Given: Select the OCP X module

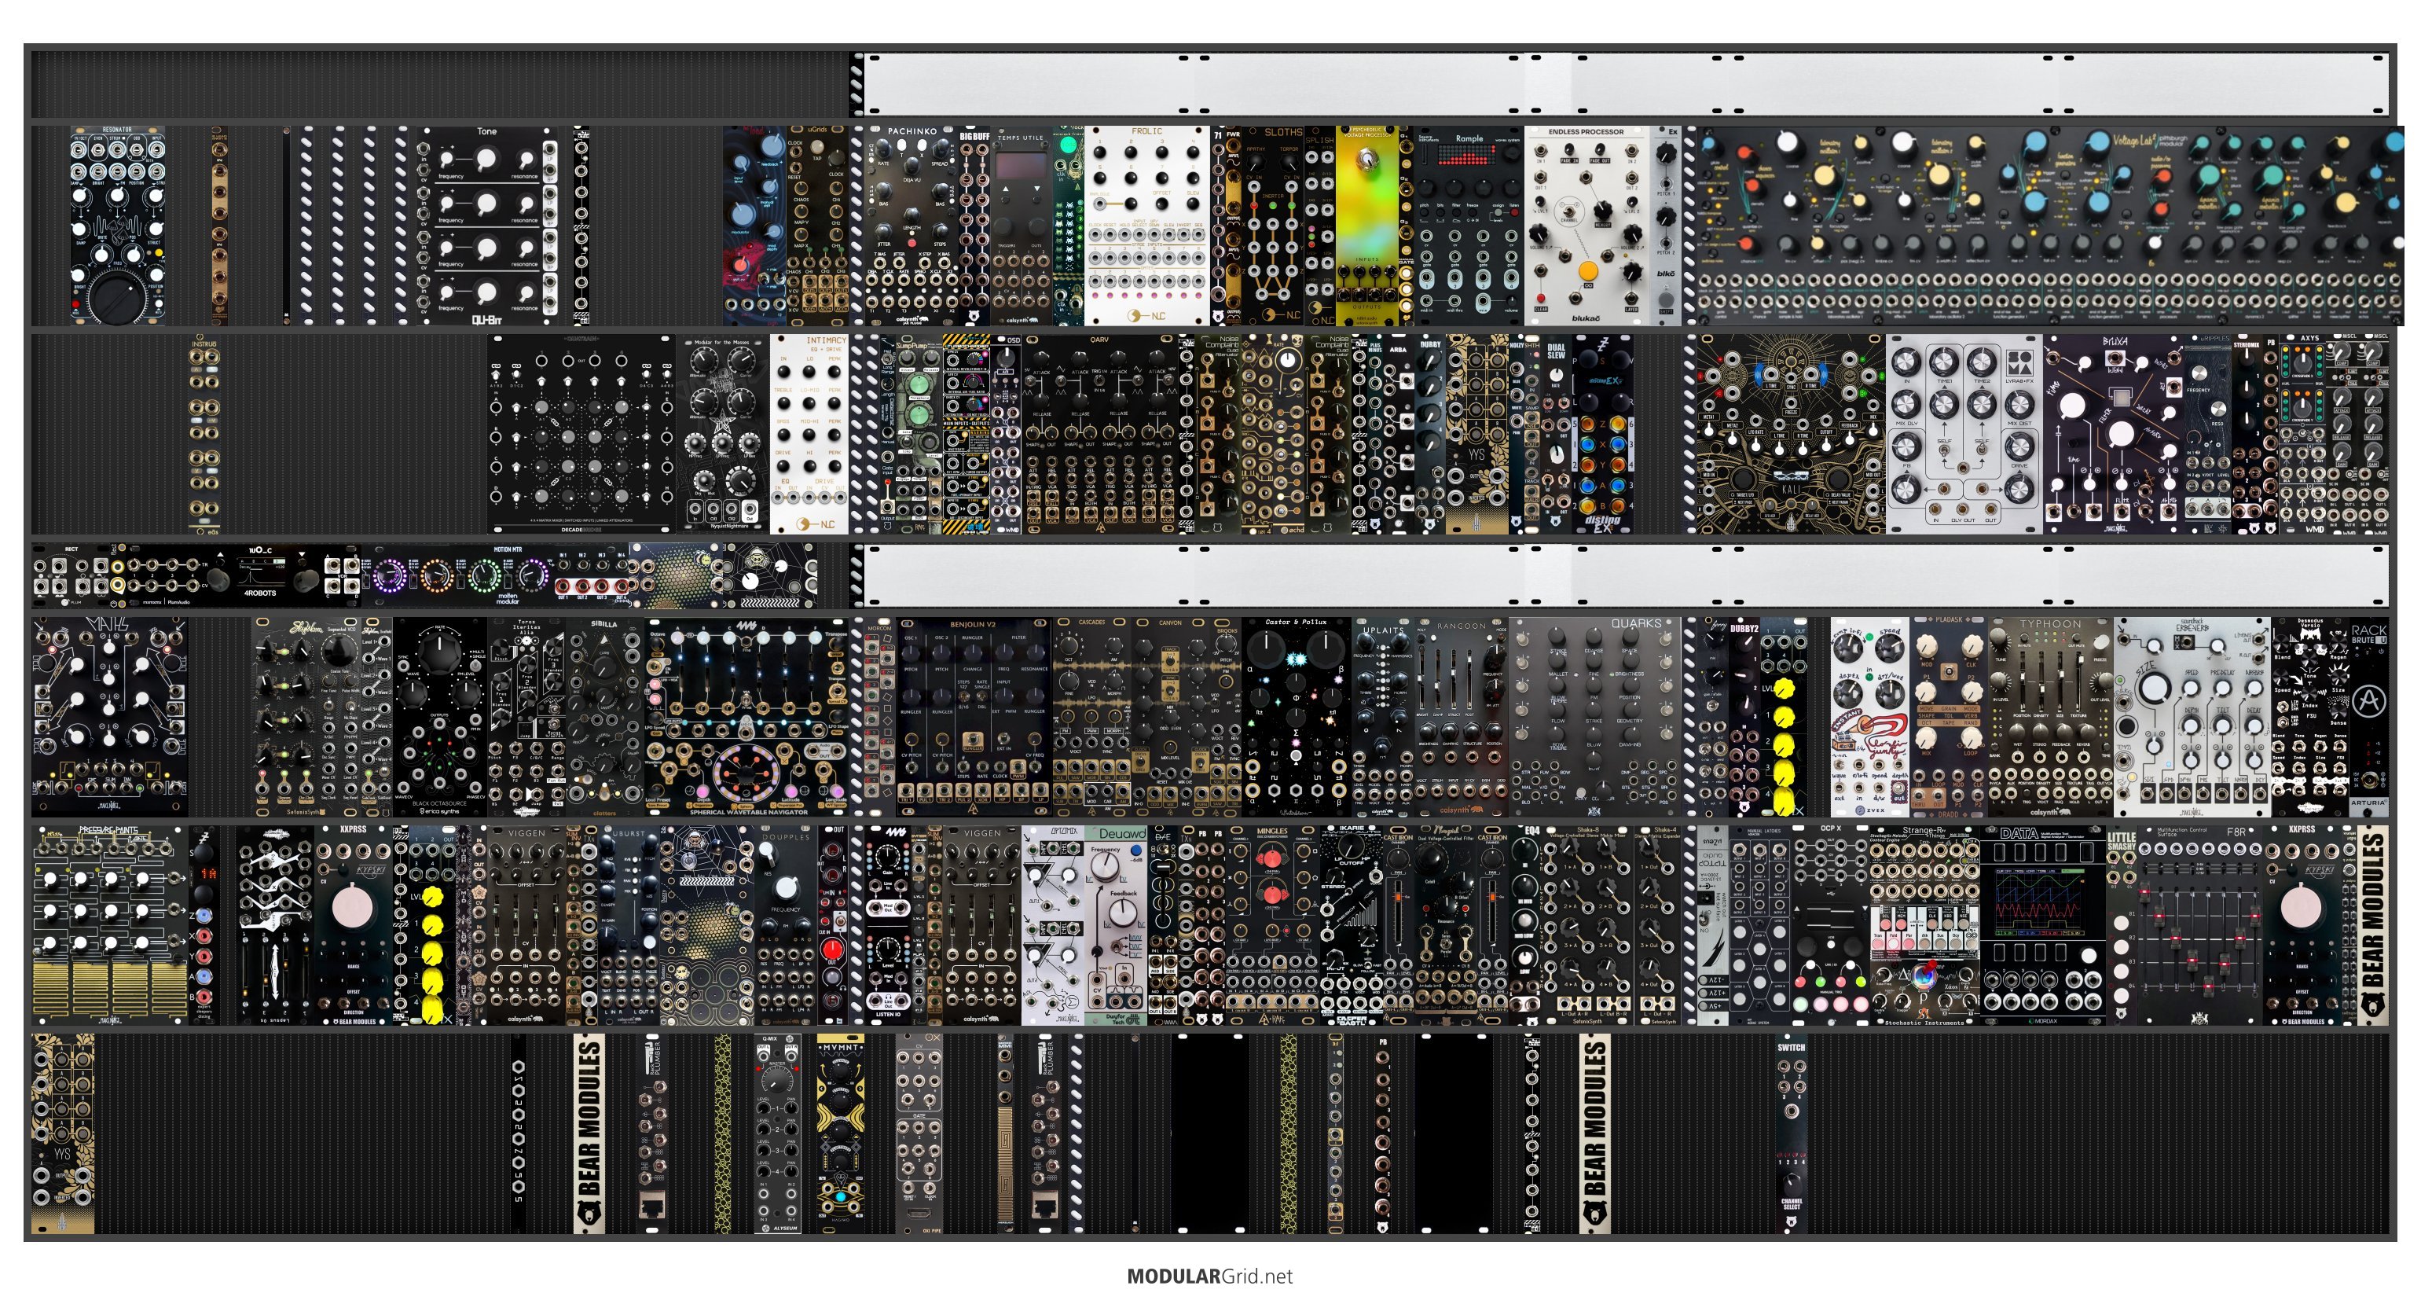Looking at the screenshot, I should (1831, 925).
